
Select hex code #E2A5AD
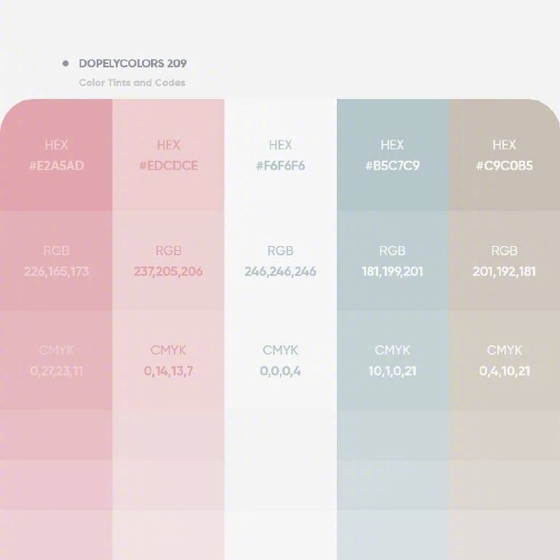(57, 166)
